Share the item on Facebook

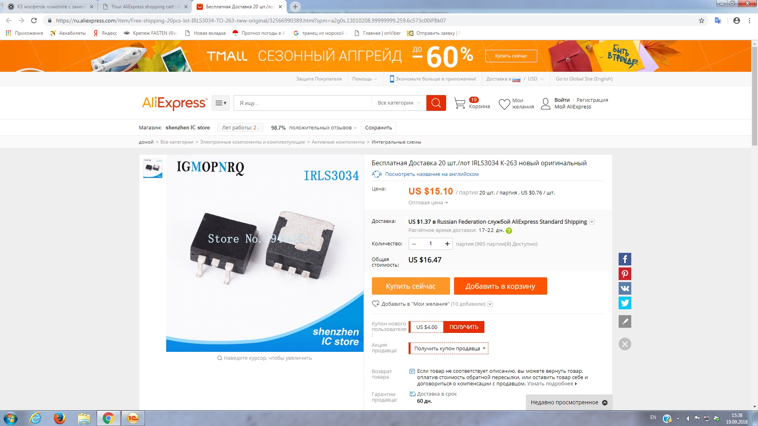pyautogui.click(x=625, y=259)
